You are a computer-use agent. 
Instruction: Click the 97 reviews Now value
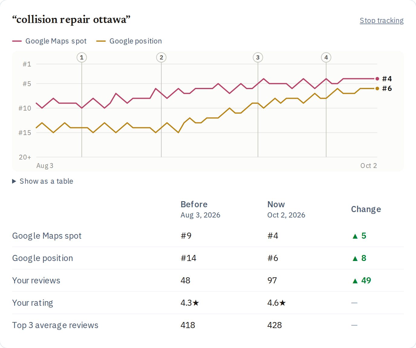pos(272,281)
